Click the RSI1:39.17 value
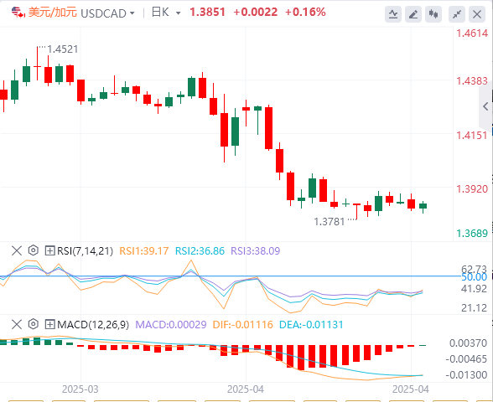The height and width of the screenshot is (402, 493). click(144, 251)
